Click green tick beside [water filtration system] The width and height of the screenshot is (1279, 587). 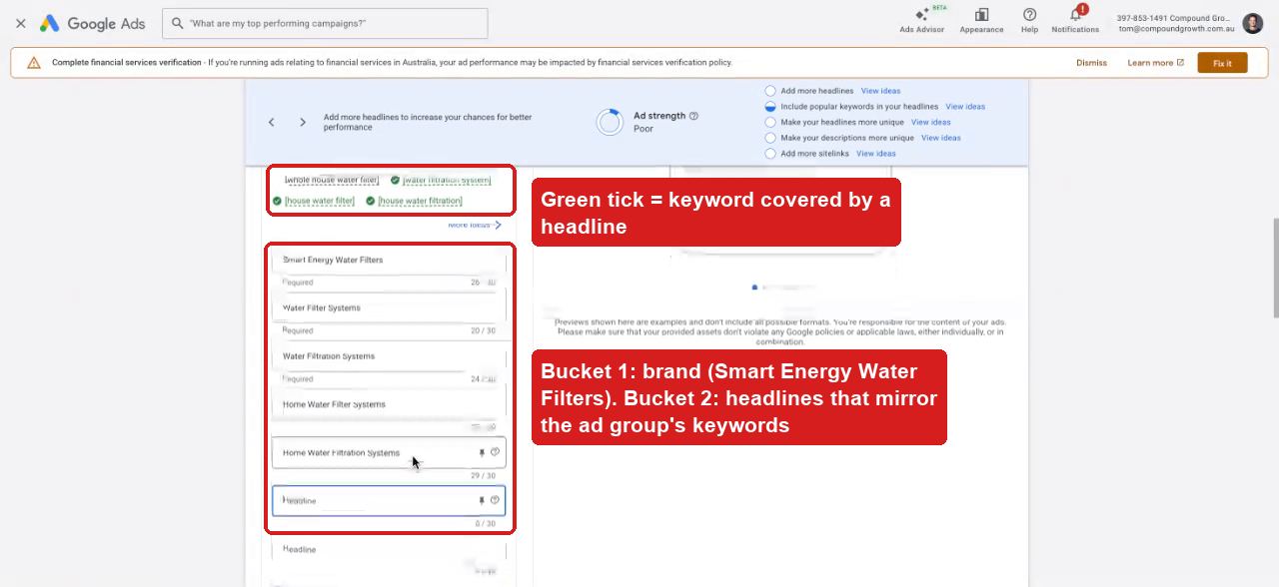[x=395, y=180]
